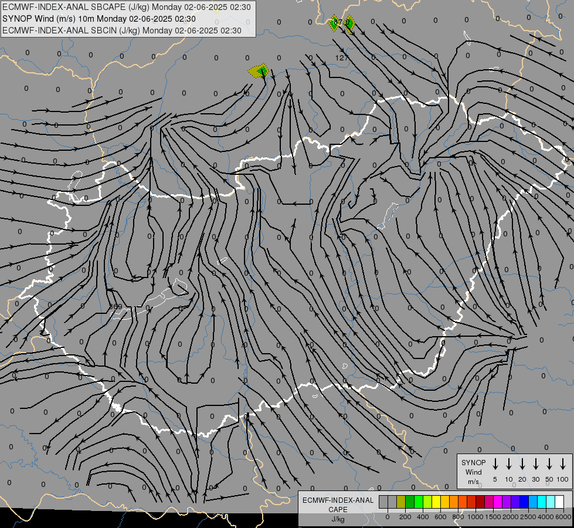The width and height of the screenshot is (574, 528).
Task: Click the 5 m/s wind legend arrow
Action: pyautogui.click(x=495, y=464)
